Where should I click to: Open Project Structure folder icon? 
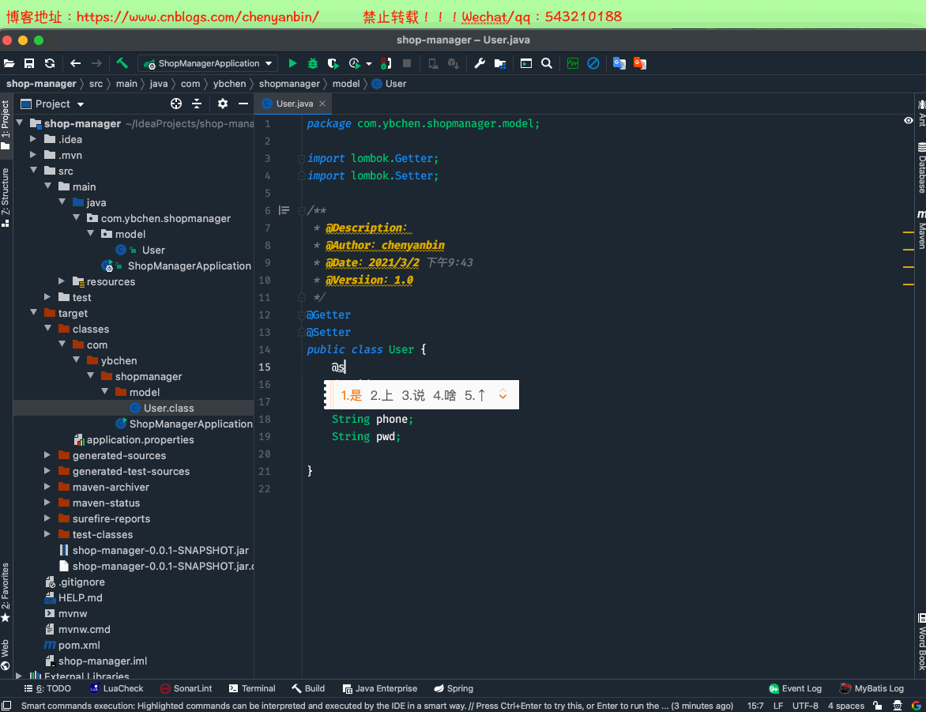coord(500,63)
